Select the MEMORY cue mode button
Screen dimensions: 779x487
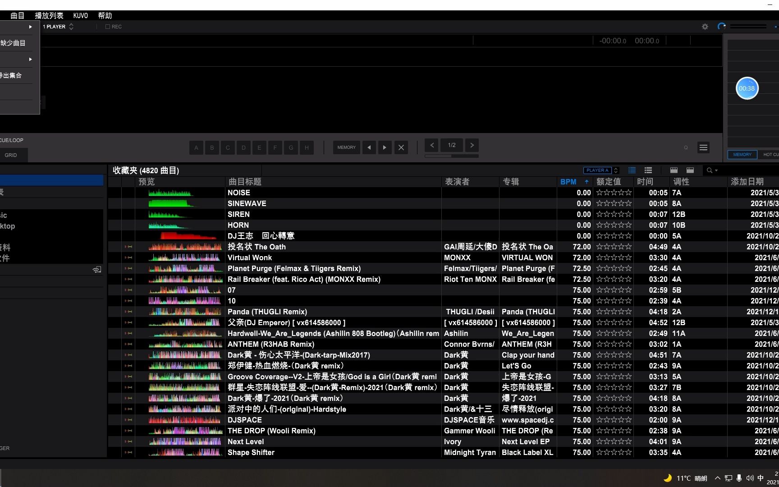click(346, 147)
